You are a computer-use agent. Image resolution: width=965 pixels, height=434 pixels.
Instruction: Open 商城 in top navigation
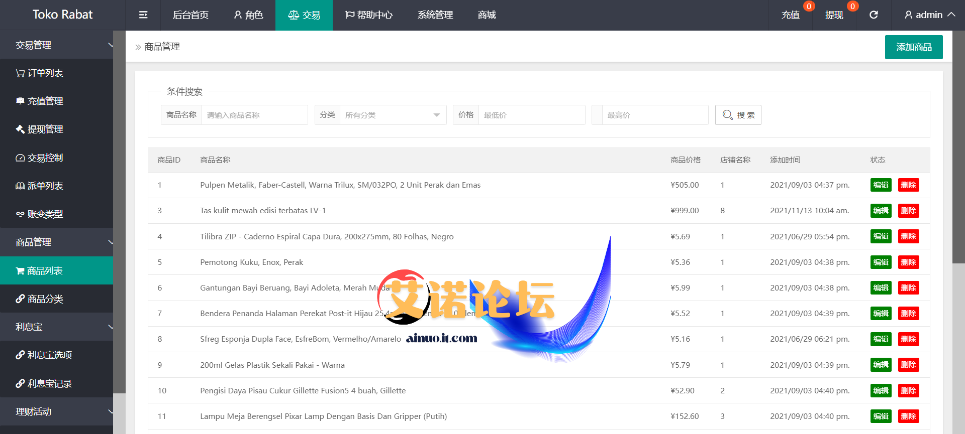pyautogui.click(x=487, y=15)
